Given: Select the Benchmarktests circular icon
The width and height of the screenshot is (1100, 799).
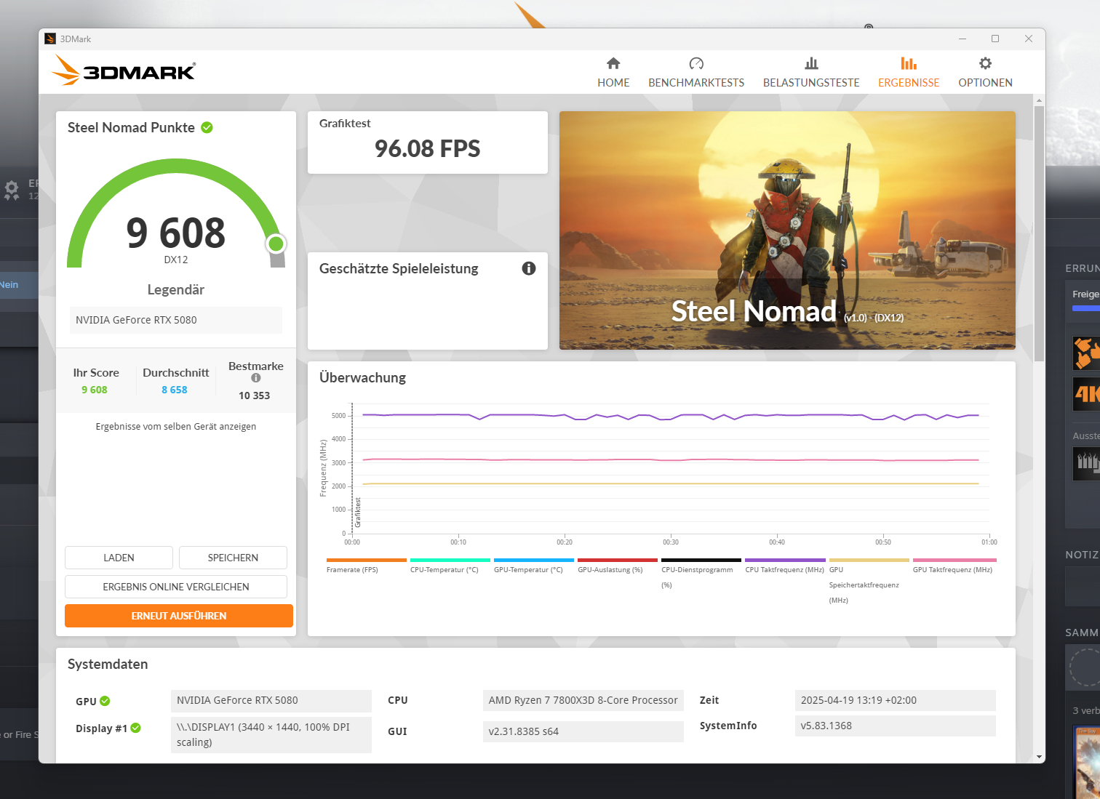Looking at the screenshot, I should click(696, 64).
